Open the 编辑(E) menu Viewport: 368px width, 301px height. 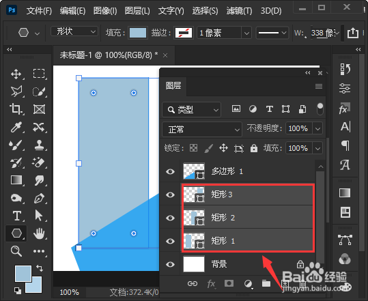72,10
